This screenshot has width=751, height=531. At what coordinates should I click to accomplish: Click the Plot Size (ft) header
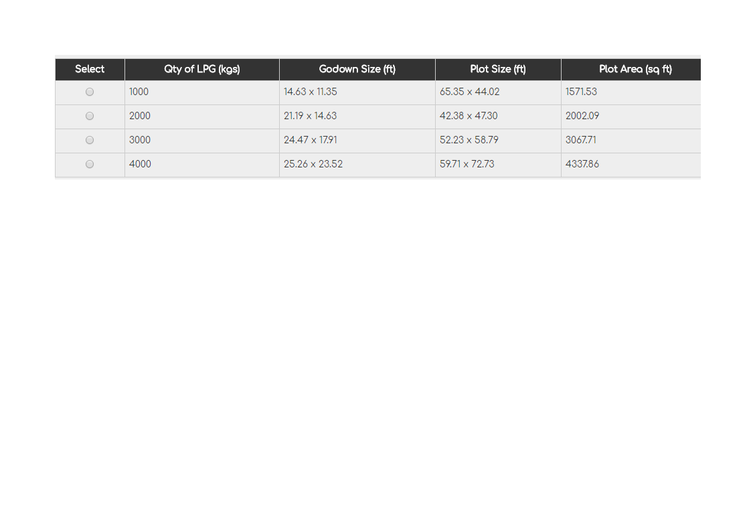click(498, 70)
